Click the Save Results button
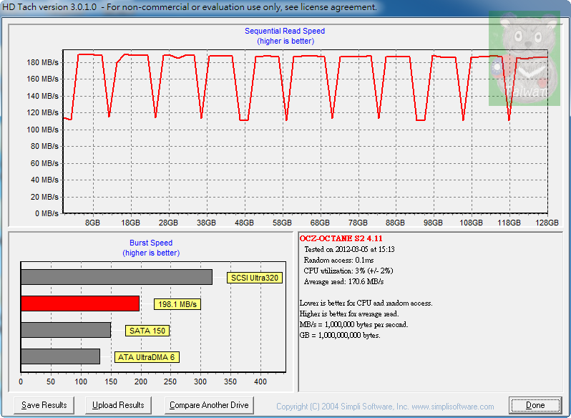 click(44, 405)
